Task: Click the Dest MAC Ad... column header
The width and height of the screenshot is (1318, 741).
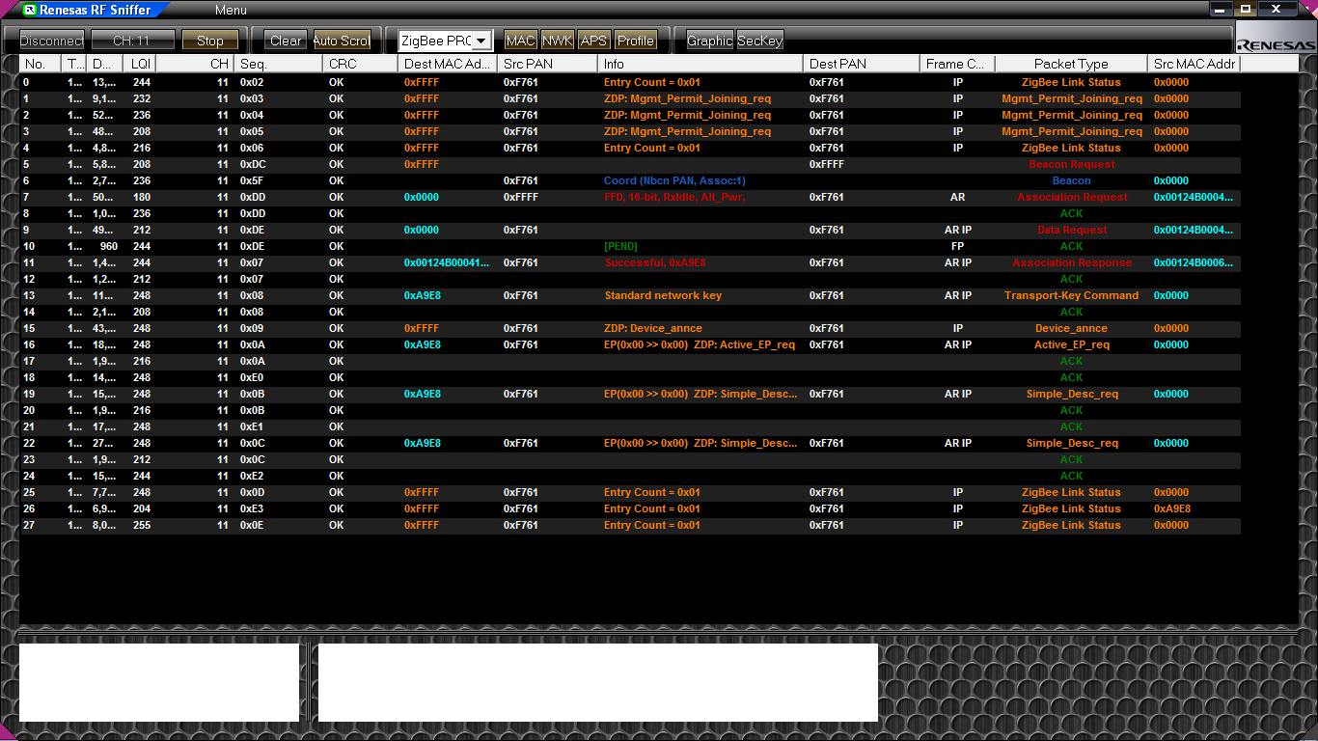Action: point(448,64)
